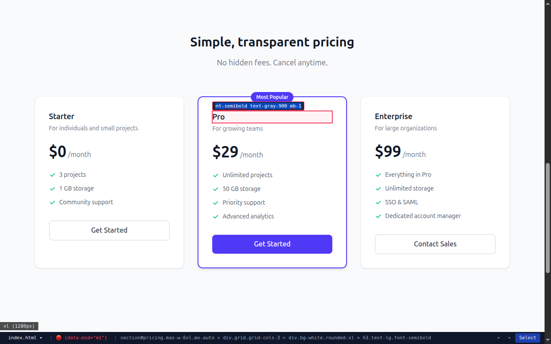Click the red record dot indicator

click(x=59, y=338)
